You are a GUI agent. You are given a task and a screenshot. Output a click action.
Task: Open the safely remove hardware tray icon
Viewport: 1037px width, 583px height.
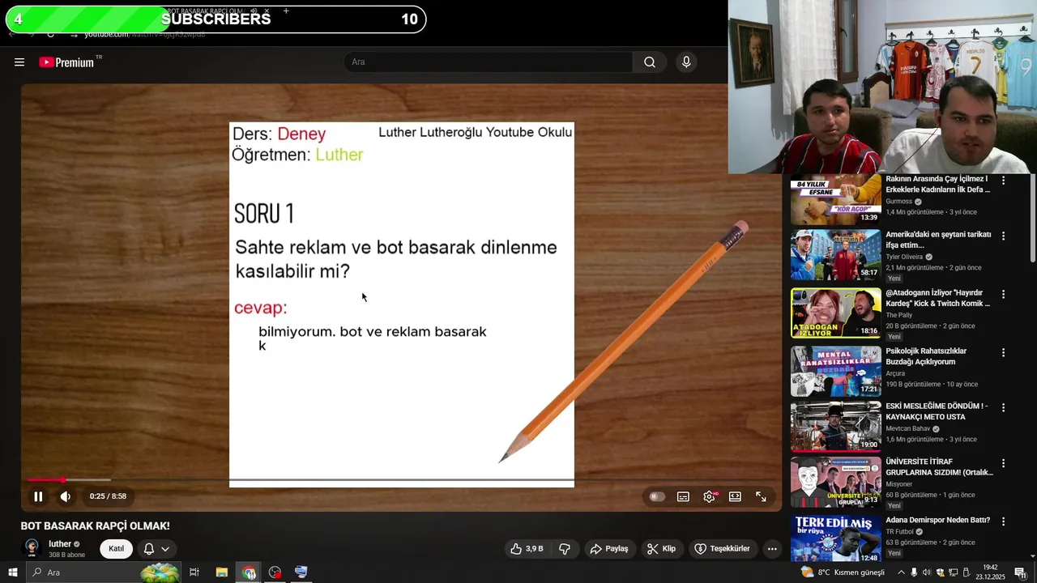967,572
